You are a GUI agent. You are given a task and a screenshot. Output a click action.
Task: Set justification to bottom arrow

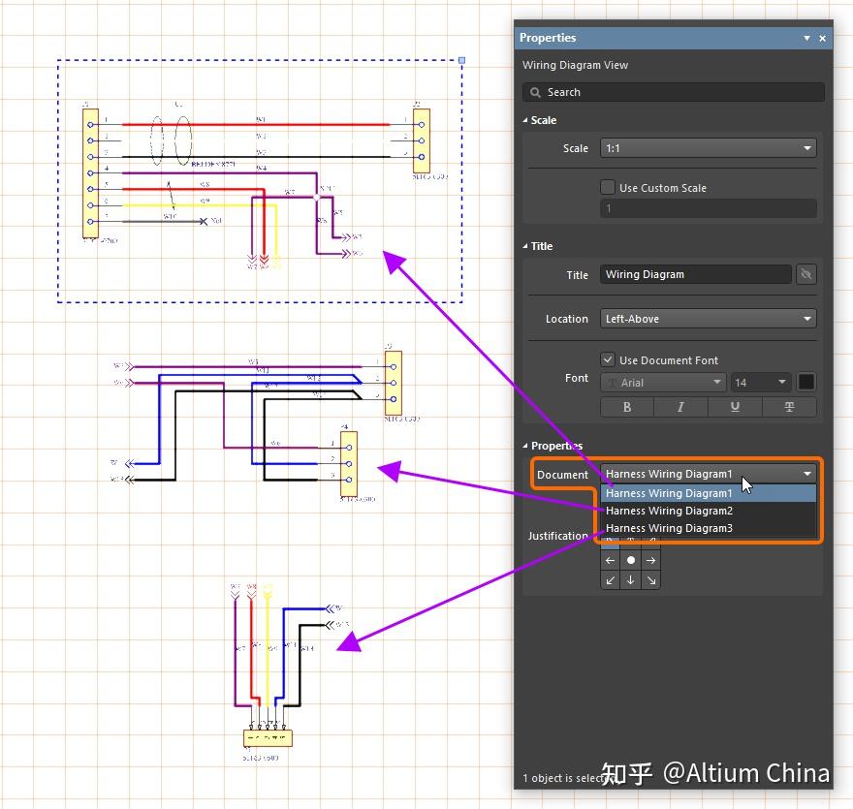point(630,580)
